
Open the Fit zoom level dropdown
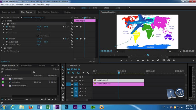tap(120, 51)
